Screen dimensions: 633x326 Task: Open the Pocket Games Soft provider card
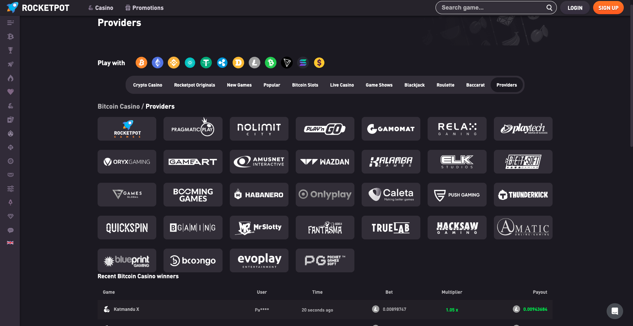point(325,260)
